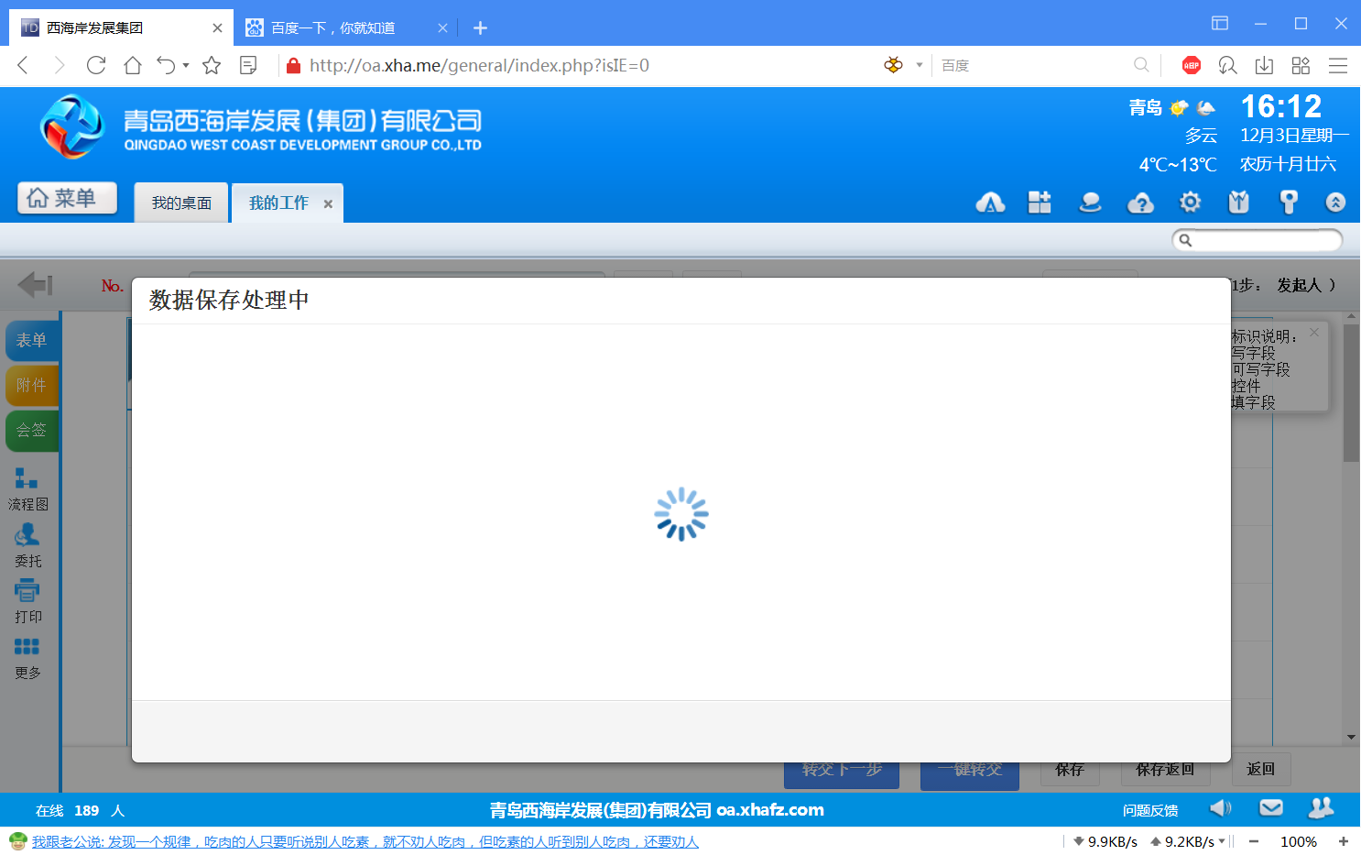
Task: Select the 附件 side tab
Action: pyautogui.click(x=32, y=385)
